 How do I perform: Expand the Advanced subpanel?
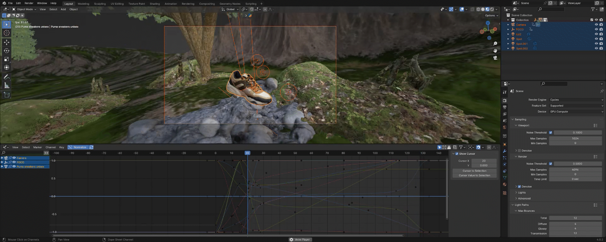pyautogui.click(x=524, y=199)
